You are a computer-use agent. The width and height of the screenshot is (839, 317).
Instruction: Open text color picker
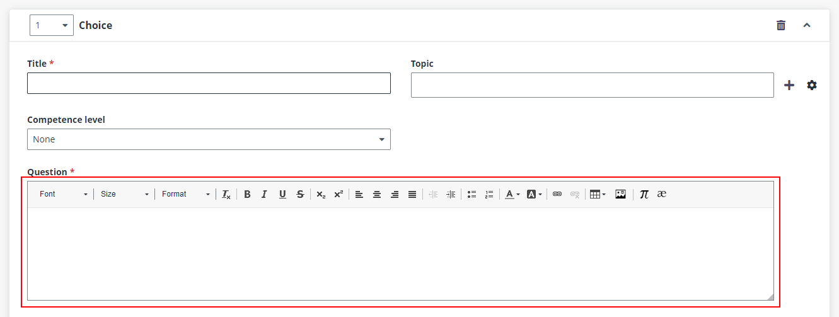pyautogui.click(x=512, y=194)
